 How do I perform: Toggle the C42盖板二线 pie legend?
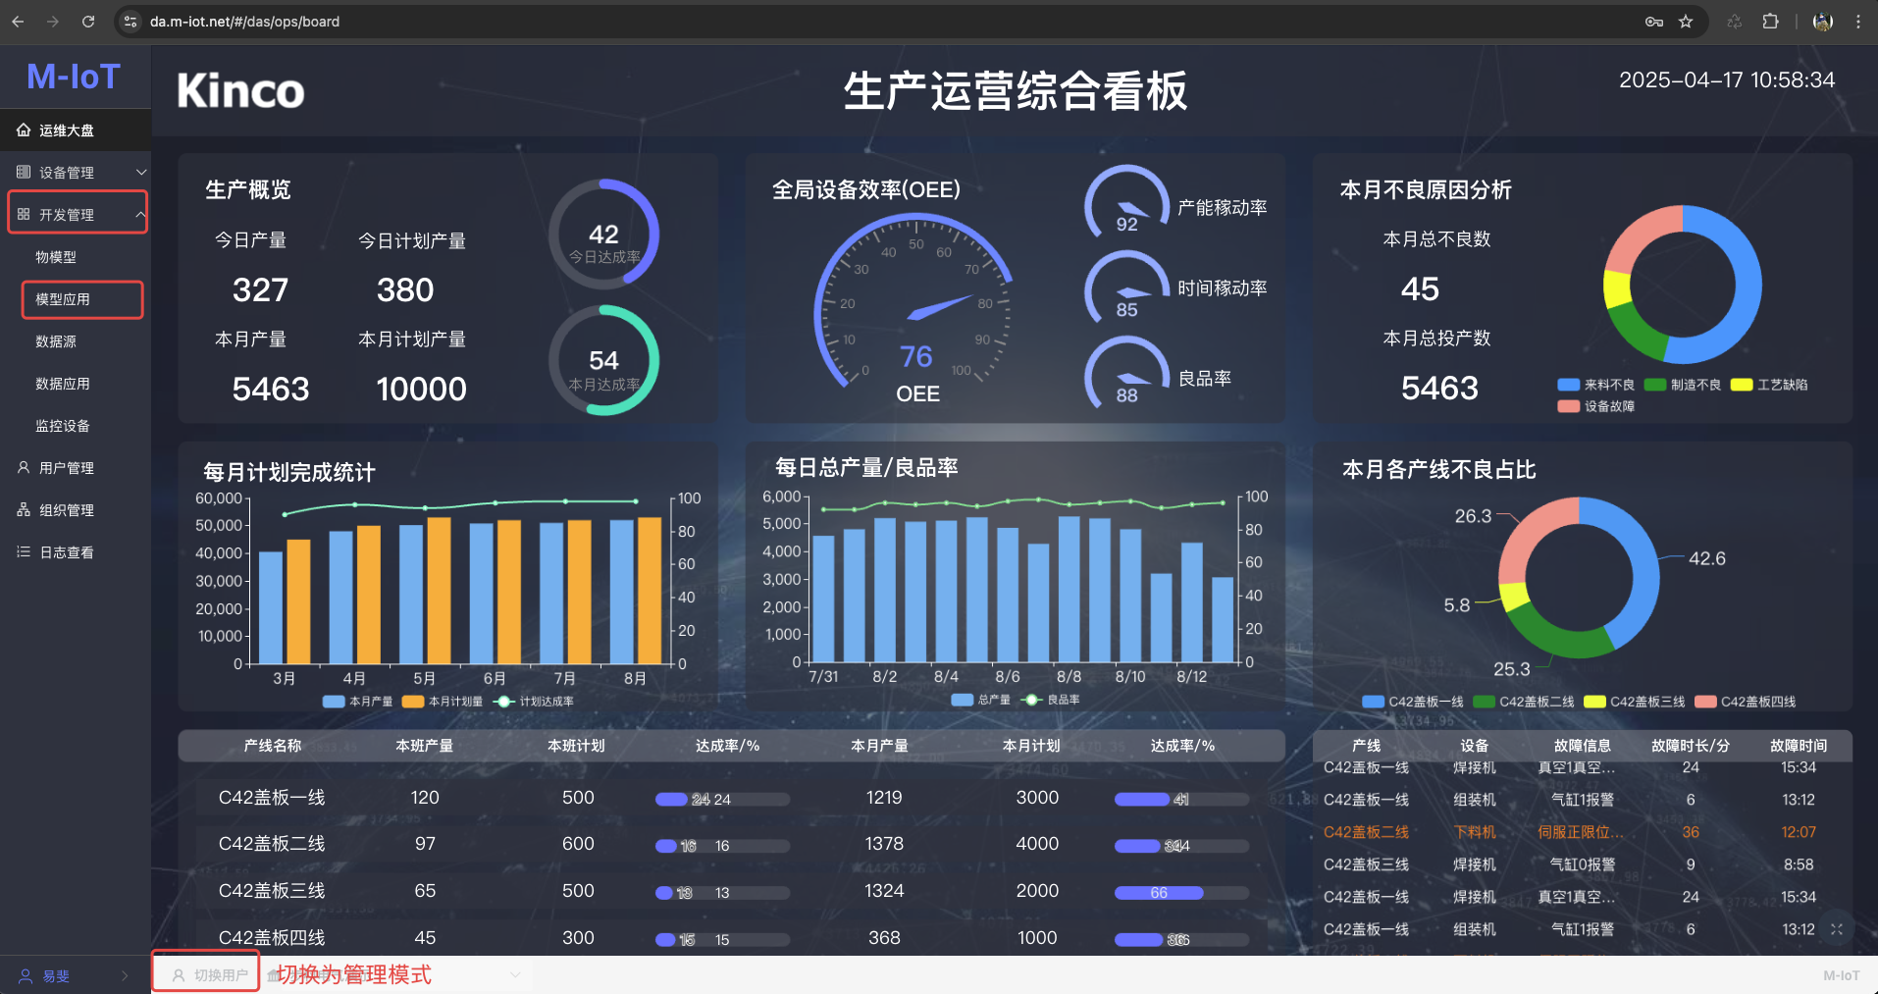1524,702
